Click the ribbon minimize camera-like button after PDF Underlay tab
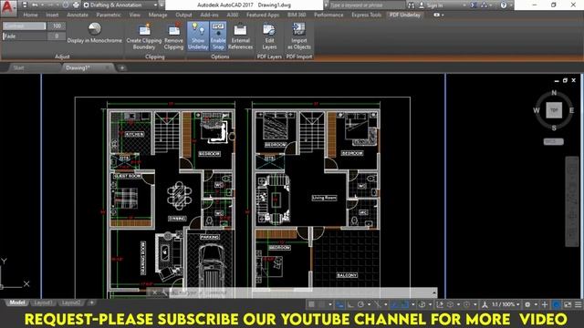Viewport: 584px width, 328px height. click(x=436, y=15)
